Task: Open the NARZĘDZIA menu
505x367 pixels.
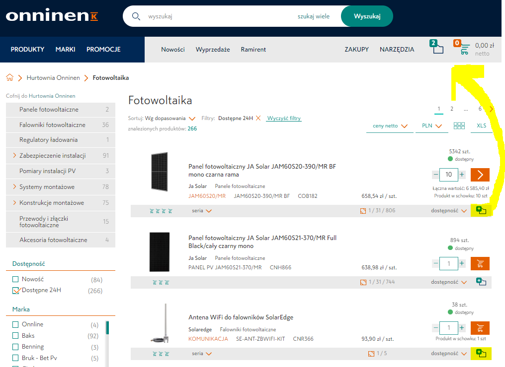Action: [397, 50]
